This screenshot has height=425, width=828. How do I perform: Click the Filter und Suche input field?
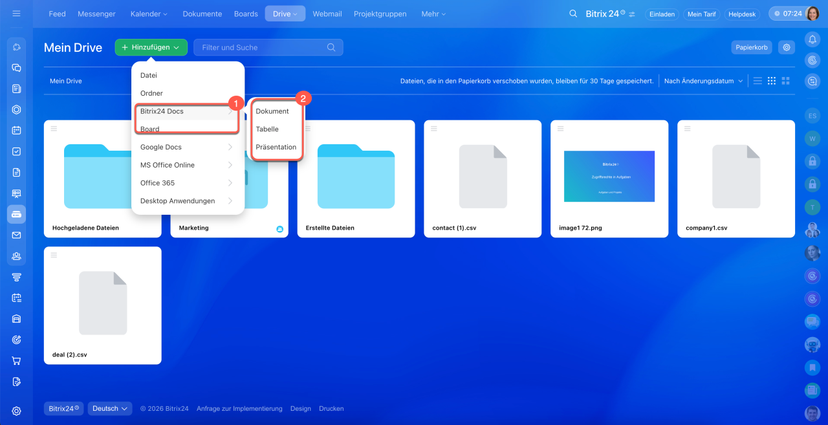268,47
